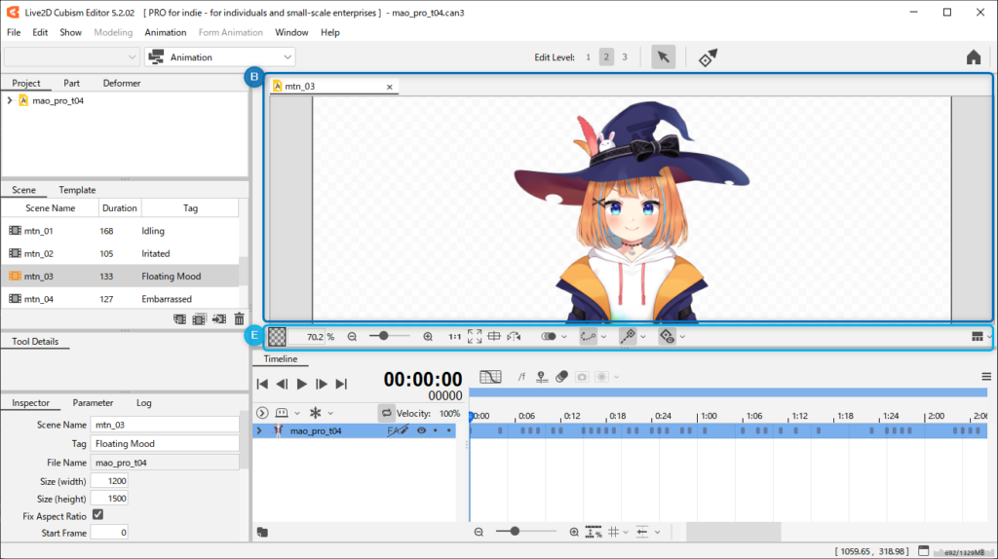
Task: Zoom in the timeline scale
Action: tap(574, 533)
